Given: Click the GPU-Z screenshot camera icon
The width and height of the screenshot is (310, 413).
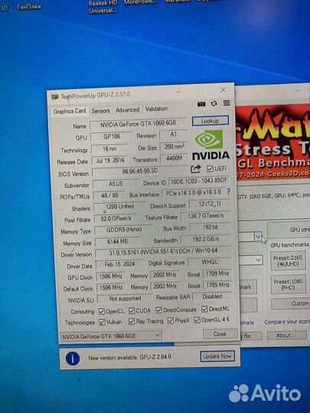Looking at the screenshot, I should click(201, 104).
